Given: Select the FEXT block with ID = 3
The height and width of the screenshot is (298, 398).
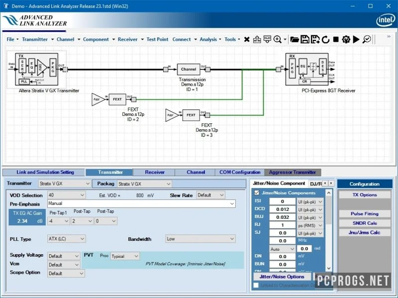Looking at the screenshot, I should pos(191,115).
